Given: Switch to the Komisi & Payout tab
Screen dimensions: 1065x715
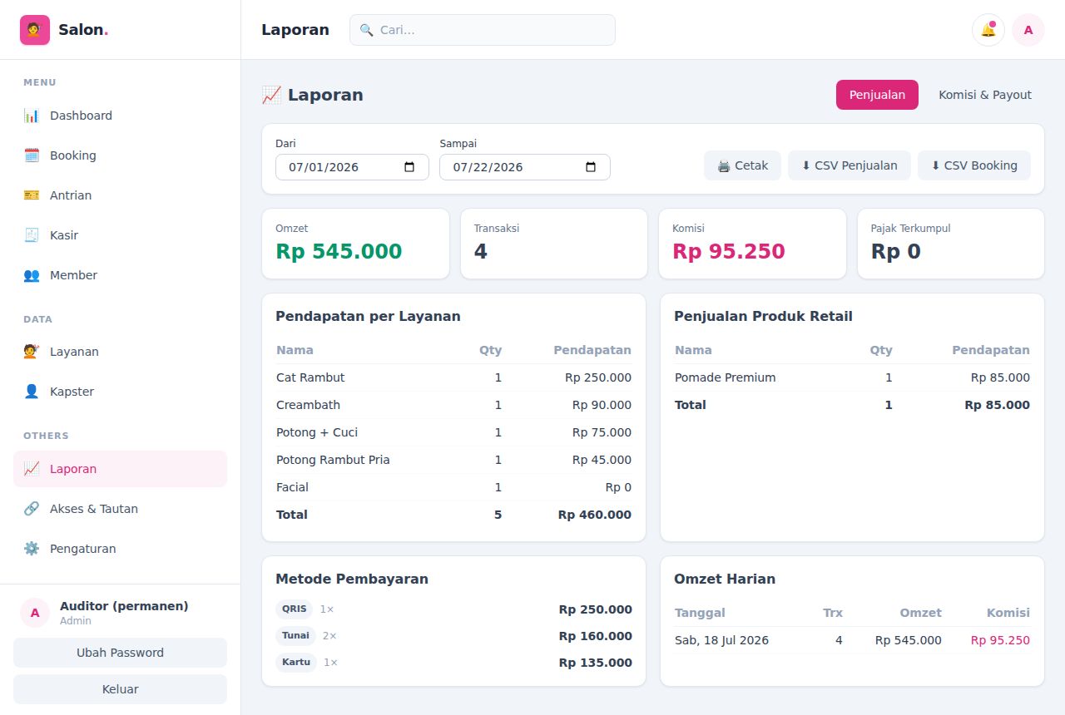Looking at the screenshot, I should 985,95.
